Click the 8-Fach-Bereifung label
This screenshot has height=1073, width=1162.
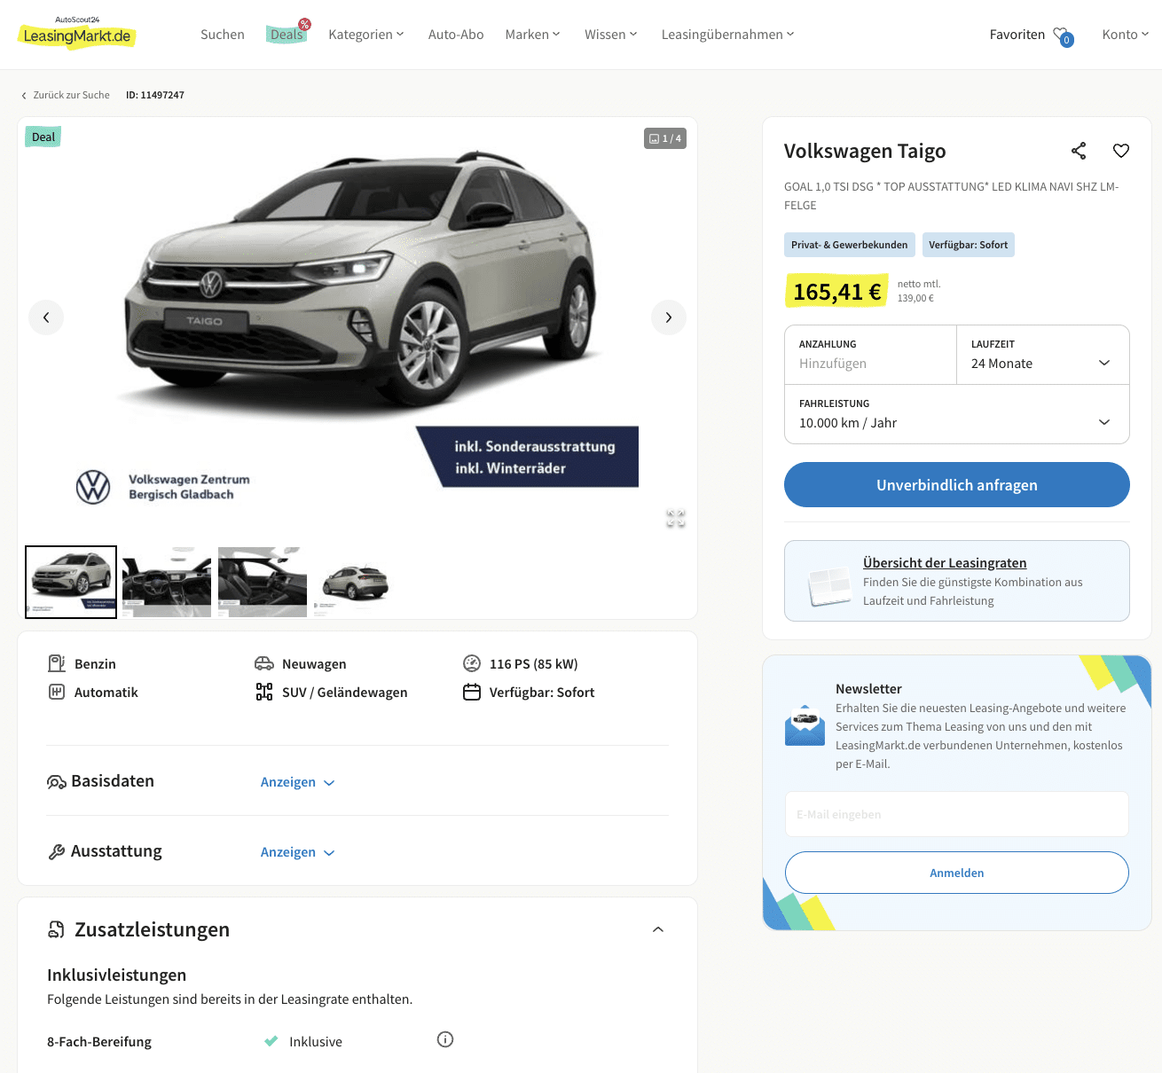99,1042
